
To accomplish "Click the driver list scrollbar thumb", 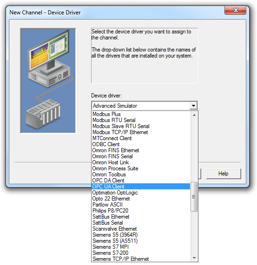I will (x=194, y=197).
